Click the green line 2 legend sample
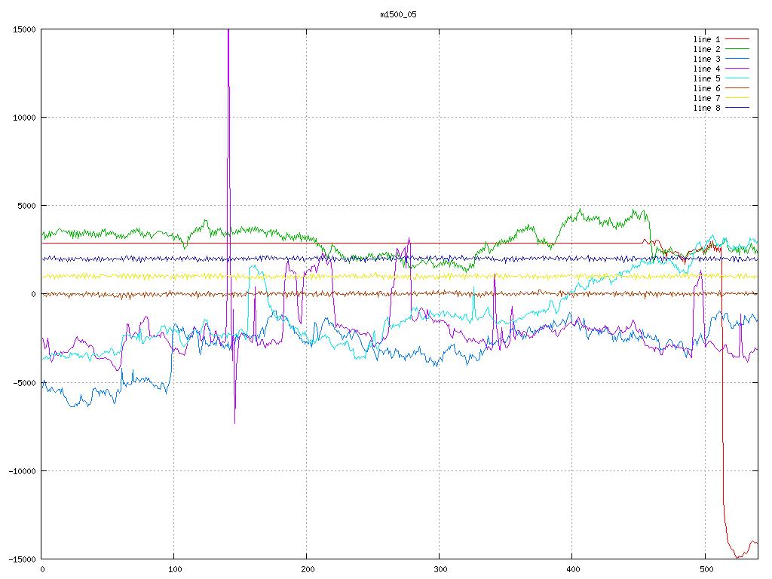Image resolution: width=772 pixels, height=579 pixels. pyautogui.click(x=738, y=49)
